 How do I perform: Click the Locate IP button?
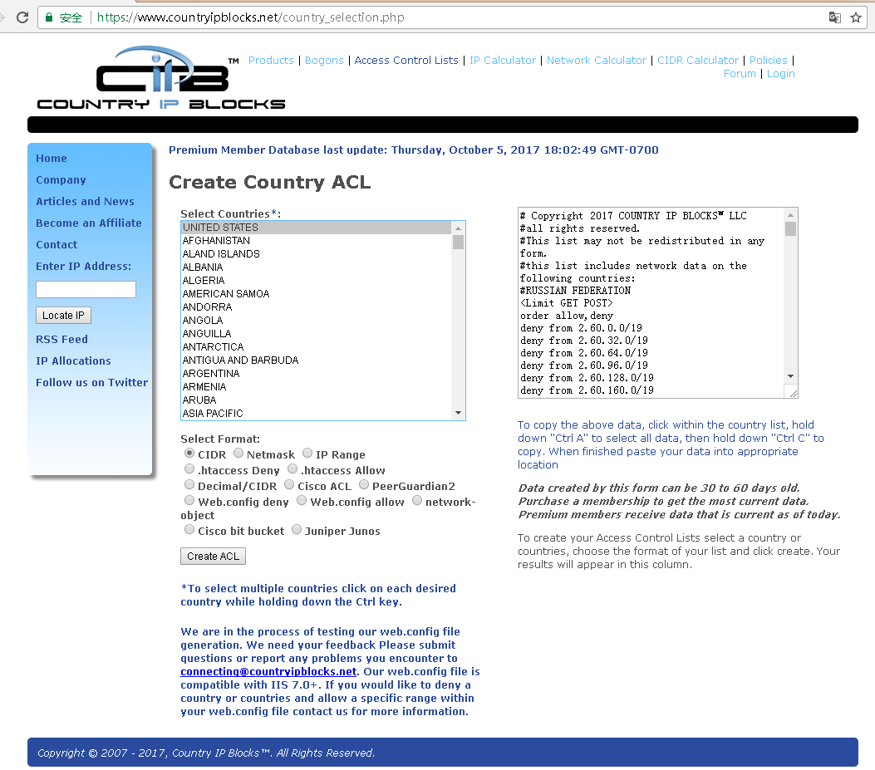tap(63, 316)
